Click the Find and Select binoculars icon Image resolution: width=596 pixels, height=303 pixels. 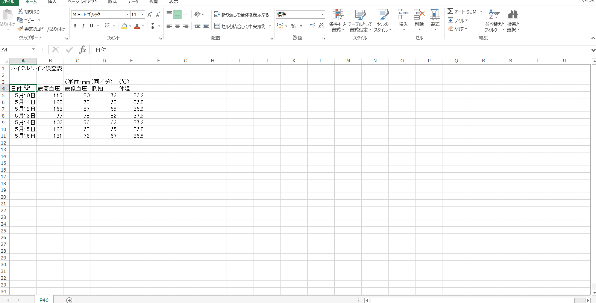[x=513, y=15]
